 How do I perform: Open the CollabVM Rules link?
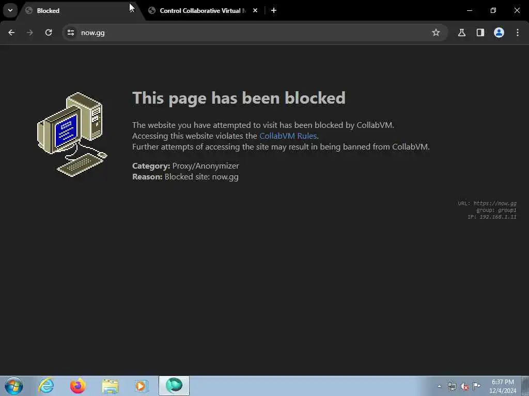(x=288, y=136)
